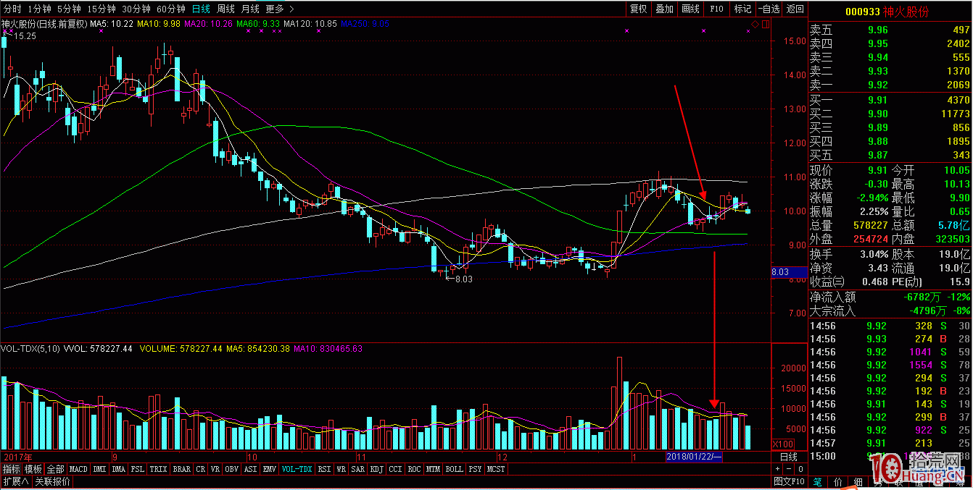Select the 15分钟 timeframe

point(101,9)
